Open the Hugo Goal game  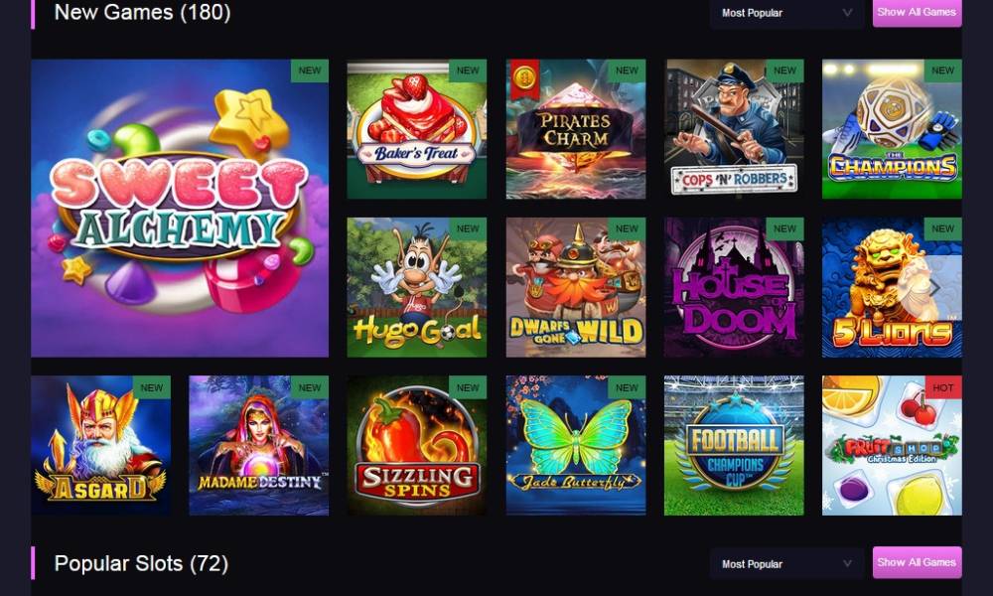[417, 287]
